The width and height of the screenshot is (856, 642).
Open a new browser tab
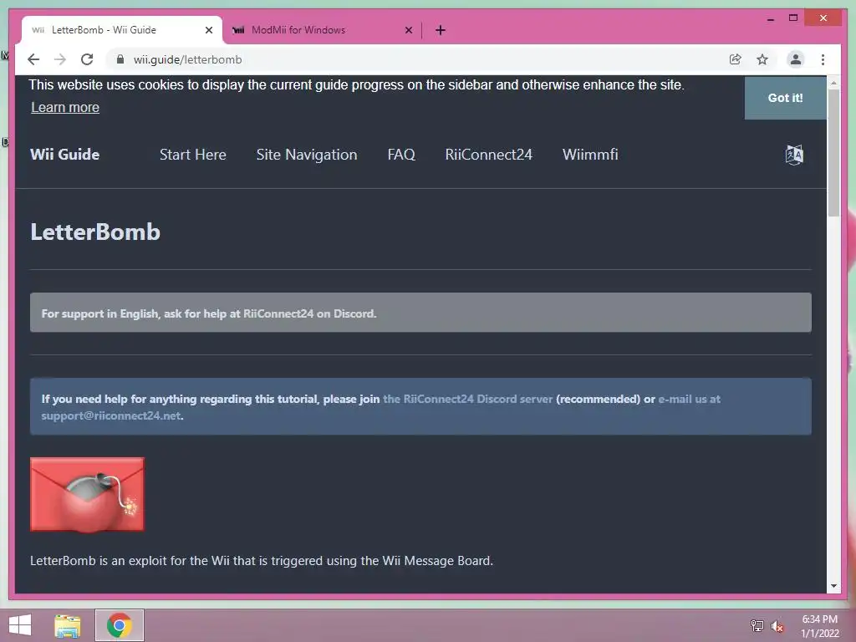coord(440,30)
